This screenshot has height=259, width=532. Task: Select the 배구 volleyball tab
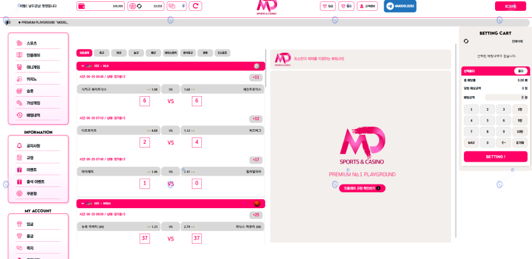[x=154, y=53]
